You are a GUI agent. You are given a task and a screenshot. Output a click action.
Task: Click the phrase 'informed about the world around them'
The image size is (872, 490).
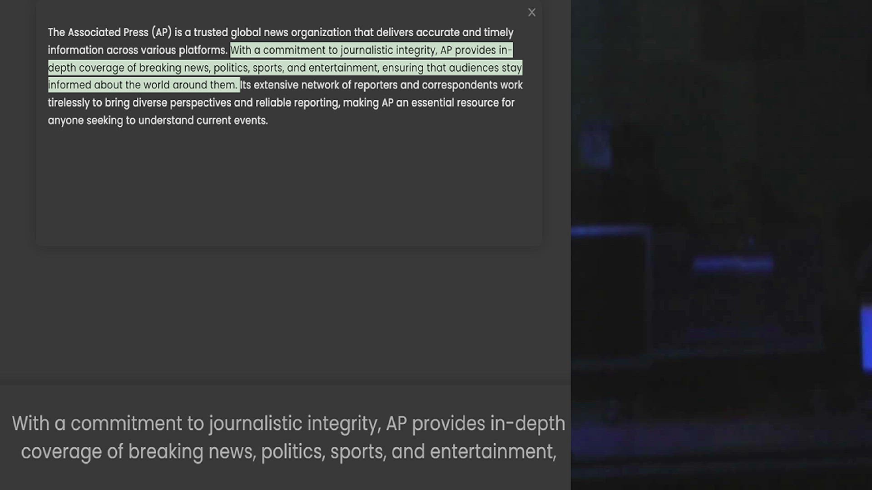pos(142,85)
